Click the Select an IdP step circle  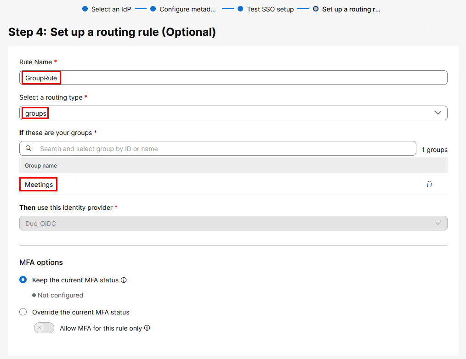(85, 9)
